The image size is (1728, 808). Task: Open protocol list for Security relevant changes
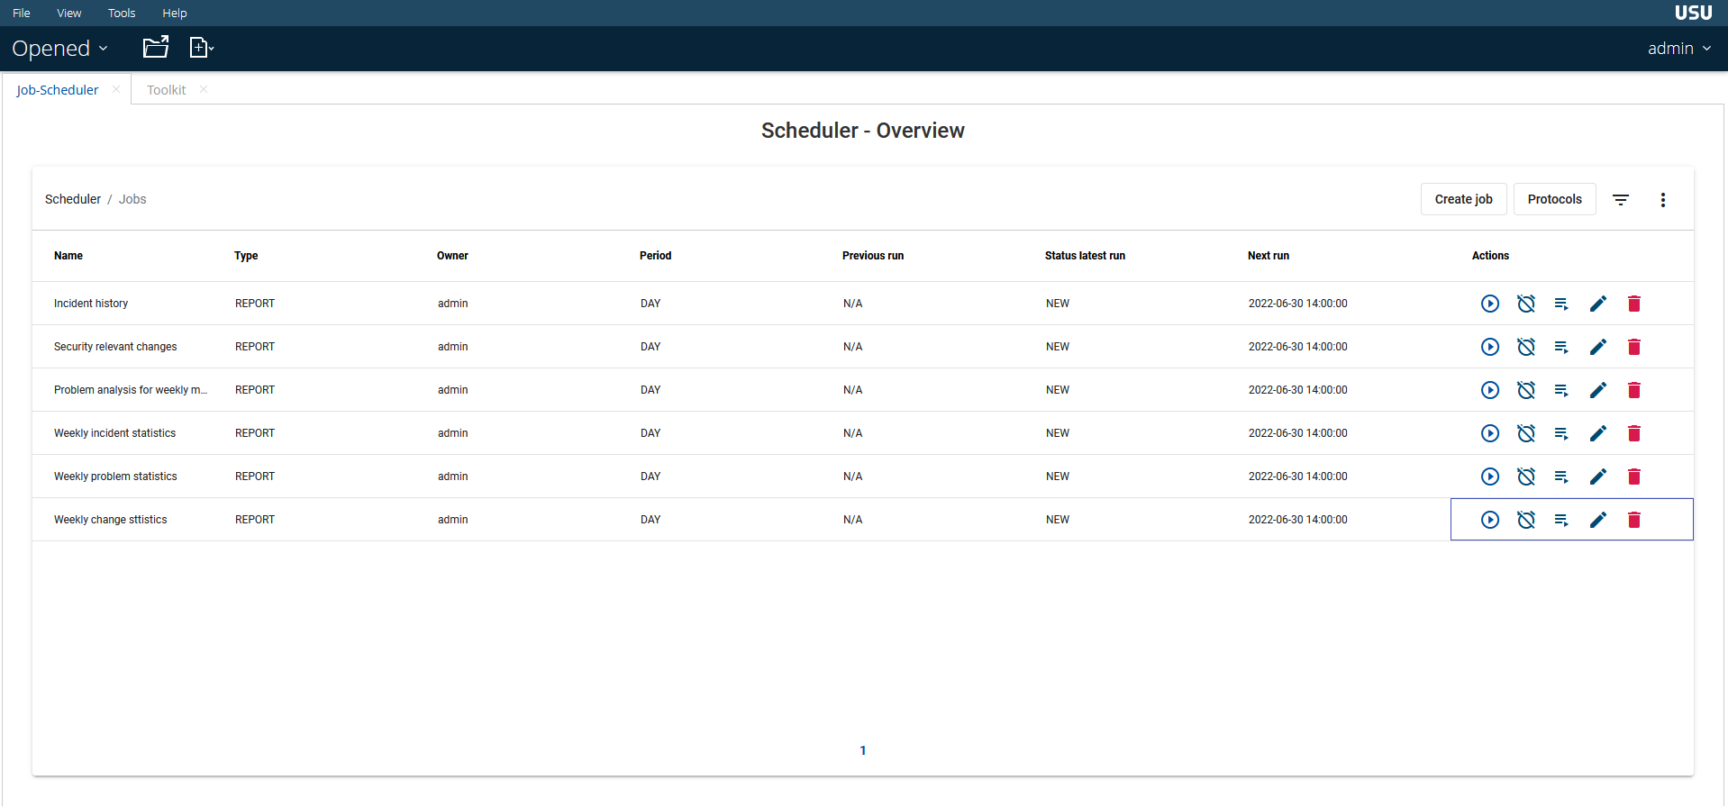[1562, 347]
